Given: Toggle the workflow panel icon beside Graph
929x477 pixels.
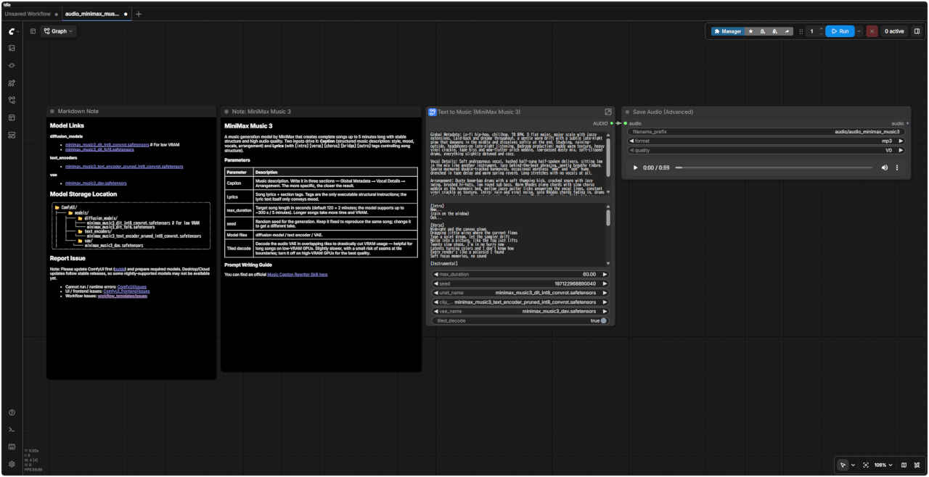Looking at the screenshot, I should pyautogui.click(x=33, y=31).
